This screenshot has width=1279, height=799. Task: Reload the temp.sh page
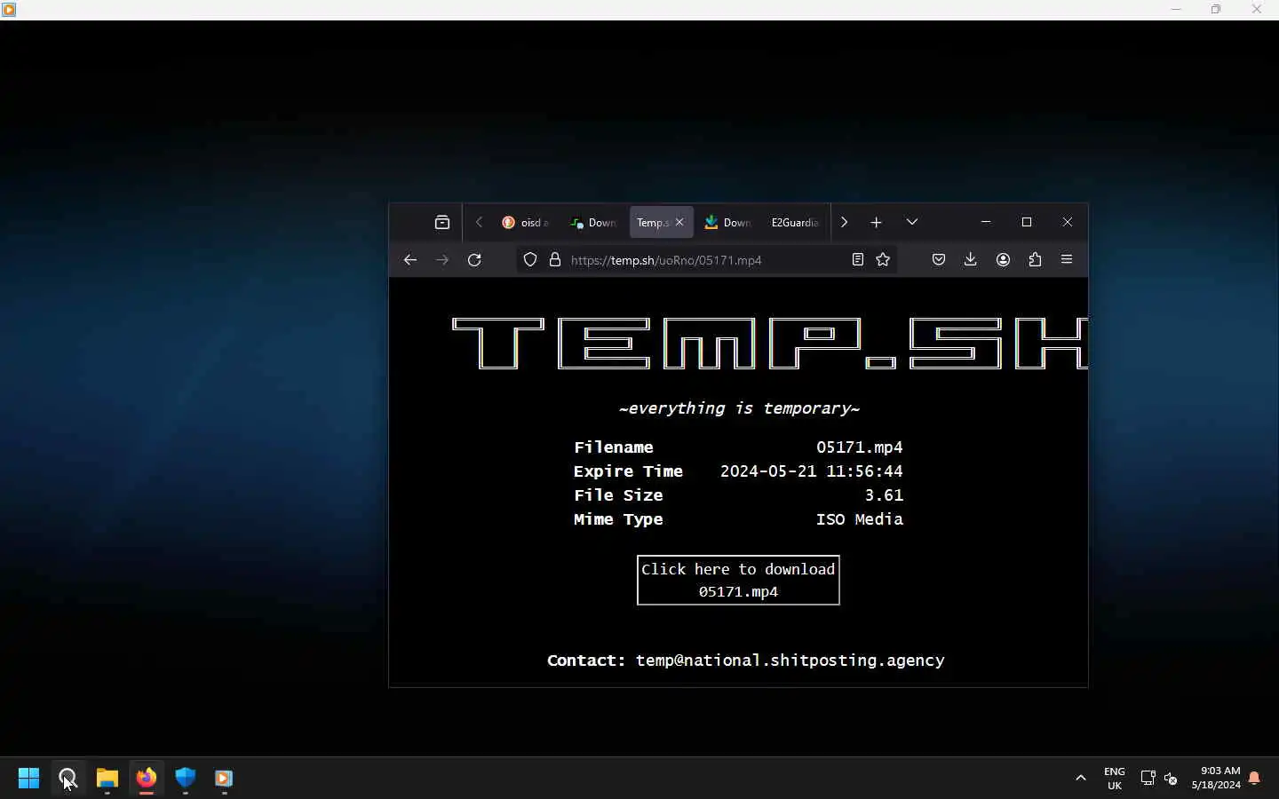(474, 260)
